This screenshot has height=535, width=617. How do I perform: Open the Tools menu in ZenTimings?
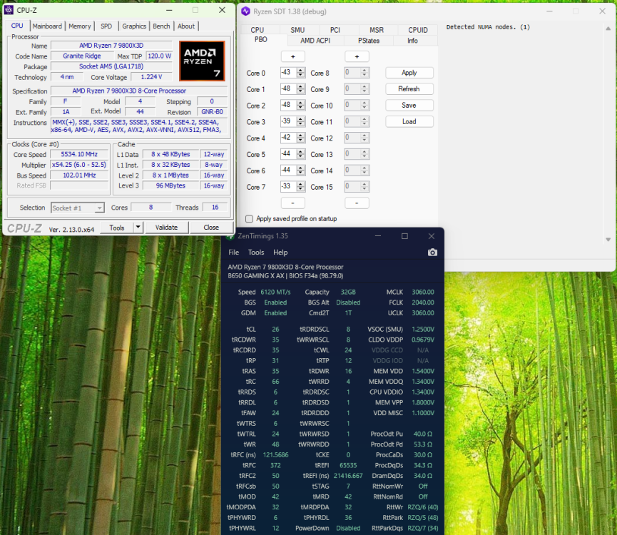[x=256, y=252]
